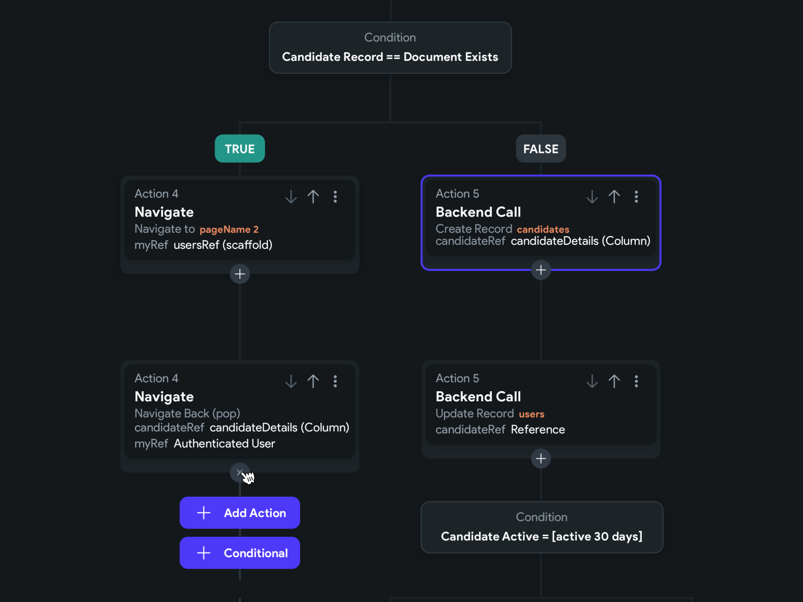803x602 pixels.
Task: Select the FALSE branch label
Action: pos(541,149)
